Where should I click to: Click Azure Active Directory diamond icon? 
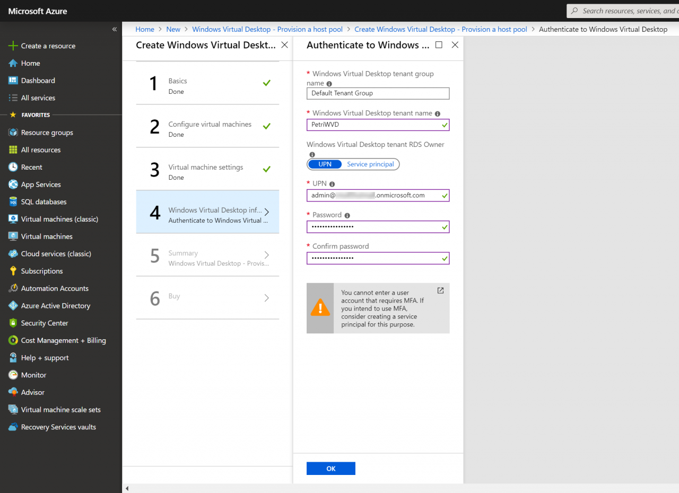(x=13, y=306)
